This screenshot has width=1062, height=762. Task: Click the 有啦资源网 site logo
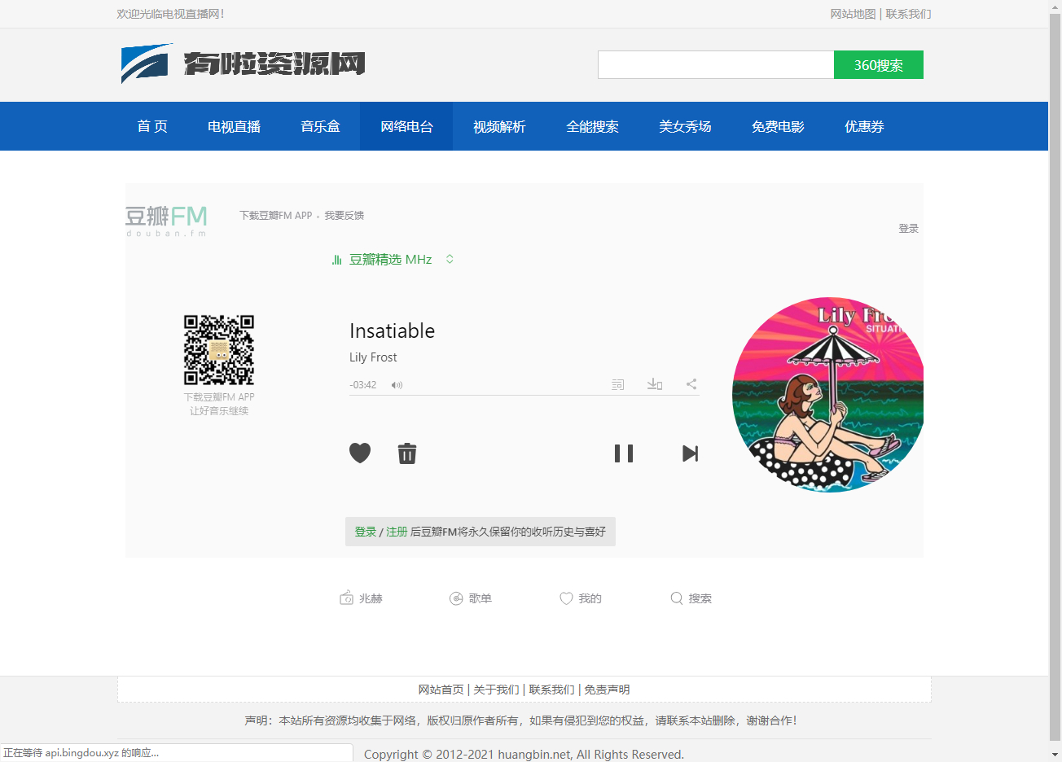coord(243,63)
